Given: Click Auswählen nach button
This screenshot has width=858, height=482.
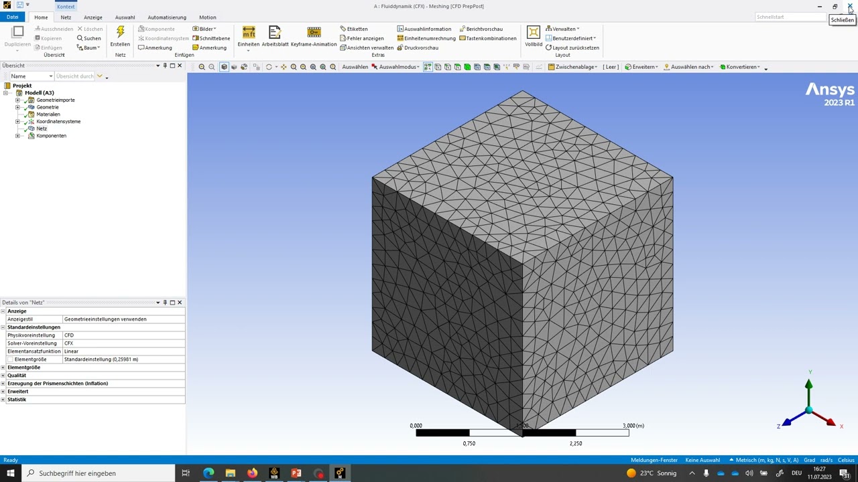Looking at the screenshot, I should 688,67.
